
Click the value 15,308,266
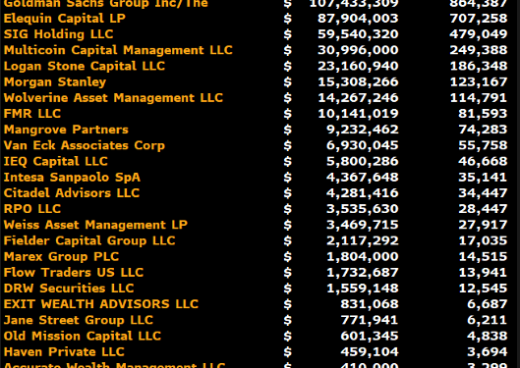[x=358, y=82]
